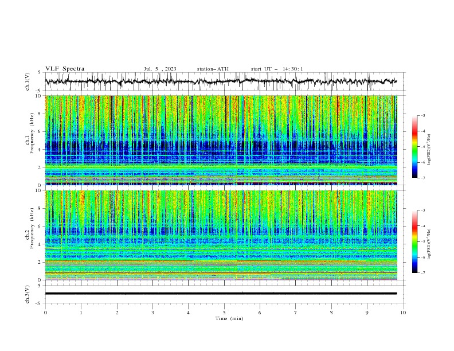454x351 pixels.
Task: Click the upper colorbar "log(PSD)(V²/Hz)" label
Action: pos(429,150)
